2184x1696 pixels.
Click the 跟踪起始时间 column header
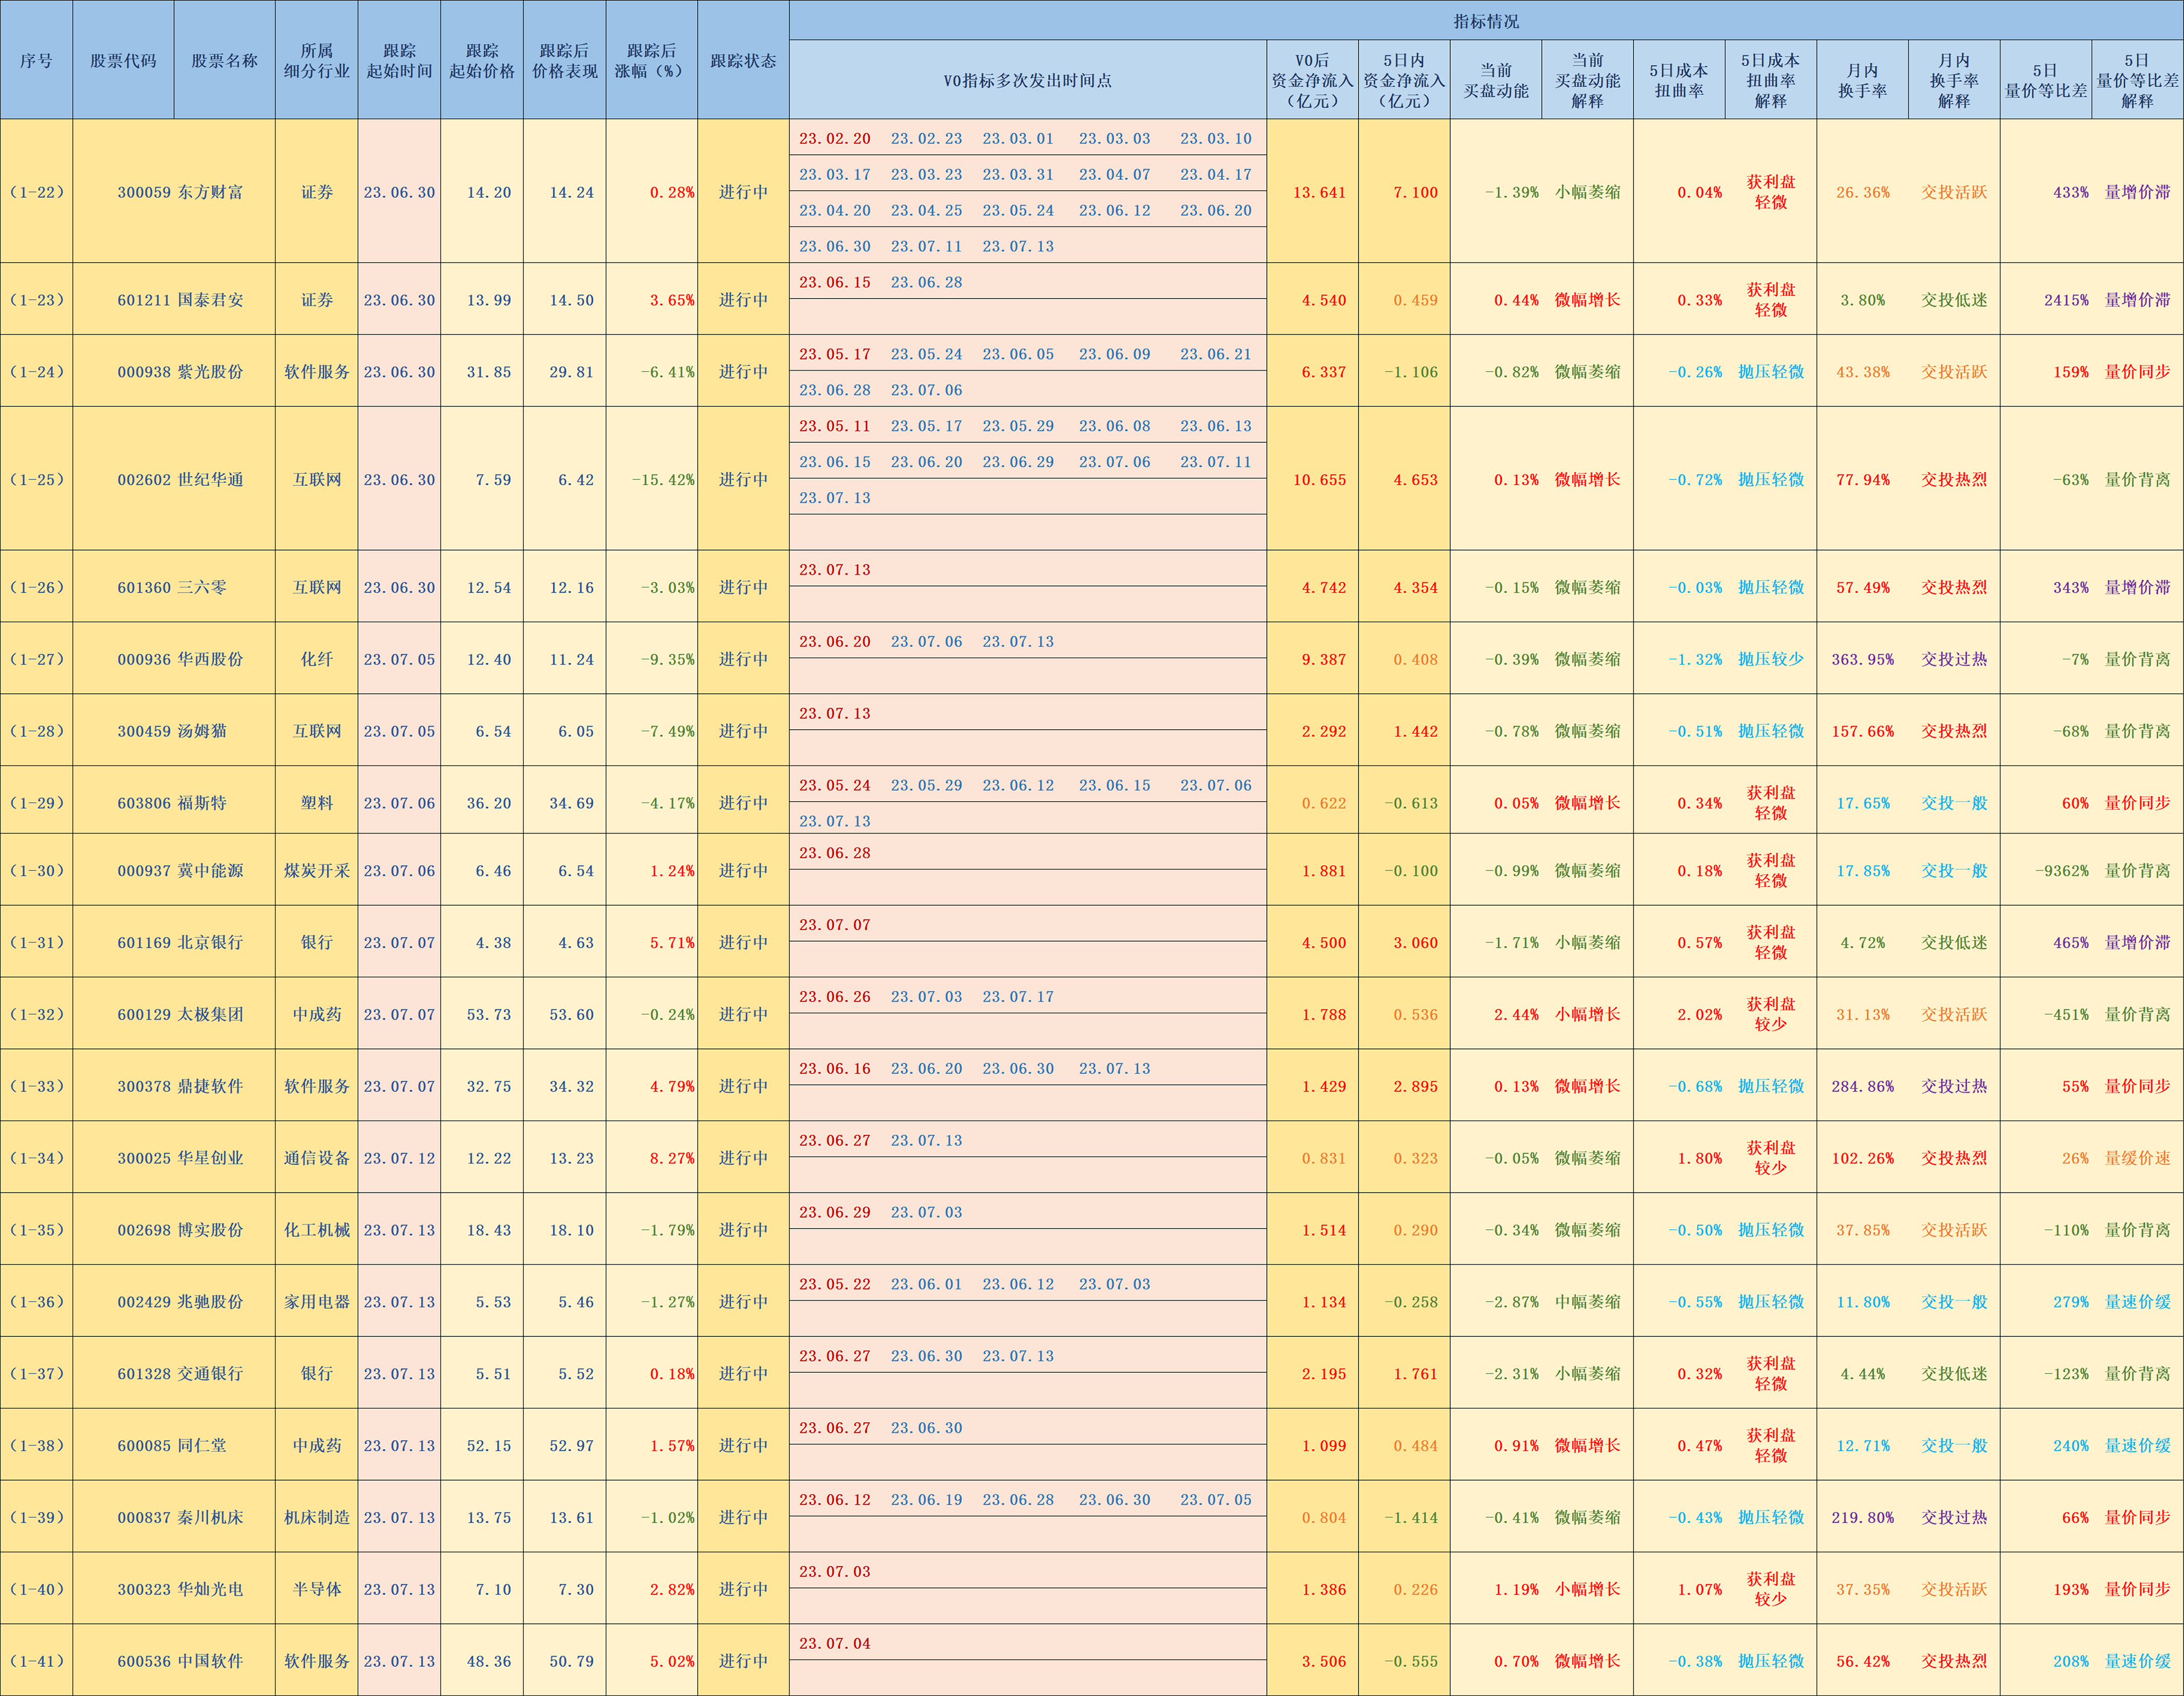tap(399, 60)
